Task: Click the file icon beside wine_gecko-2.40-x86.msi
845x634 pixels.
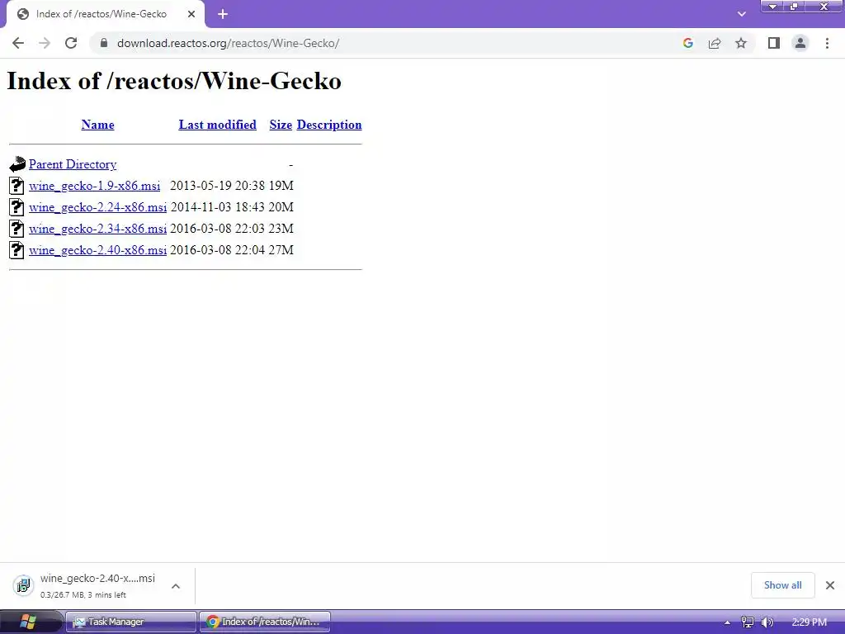Action: [x=17, y=250]
